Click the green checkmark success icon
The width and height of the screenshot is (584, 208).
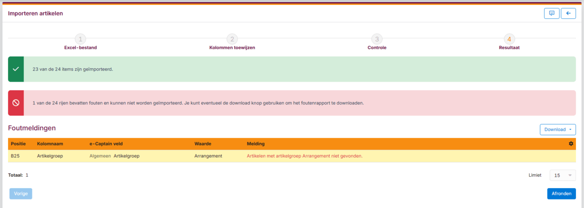(x=15, y=69)
